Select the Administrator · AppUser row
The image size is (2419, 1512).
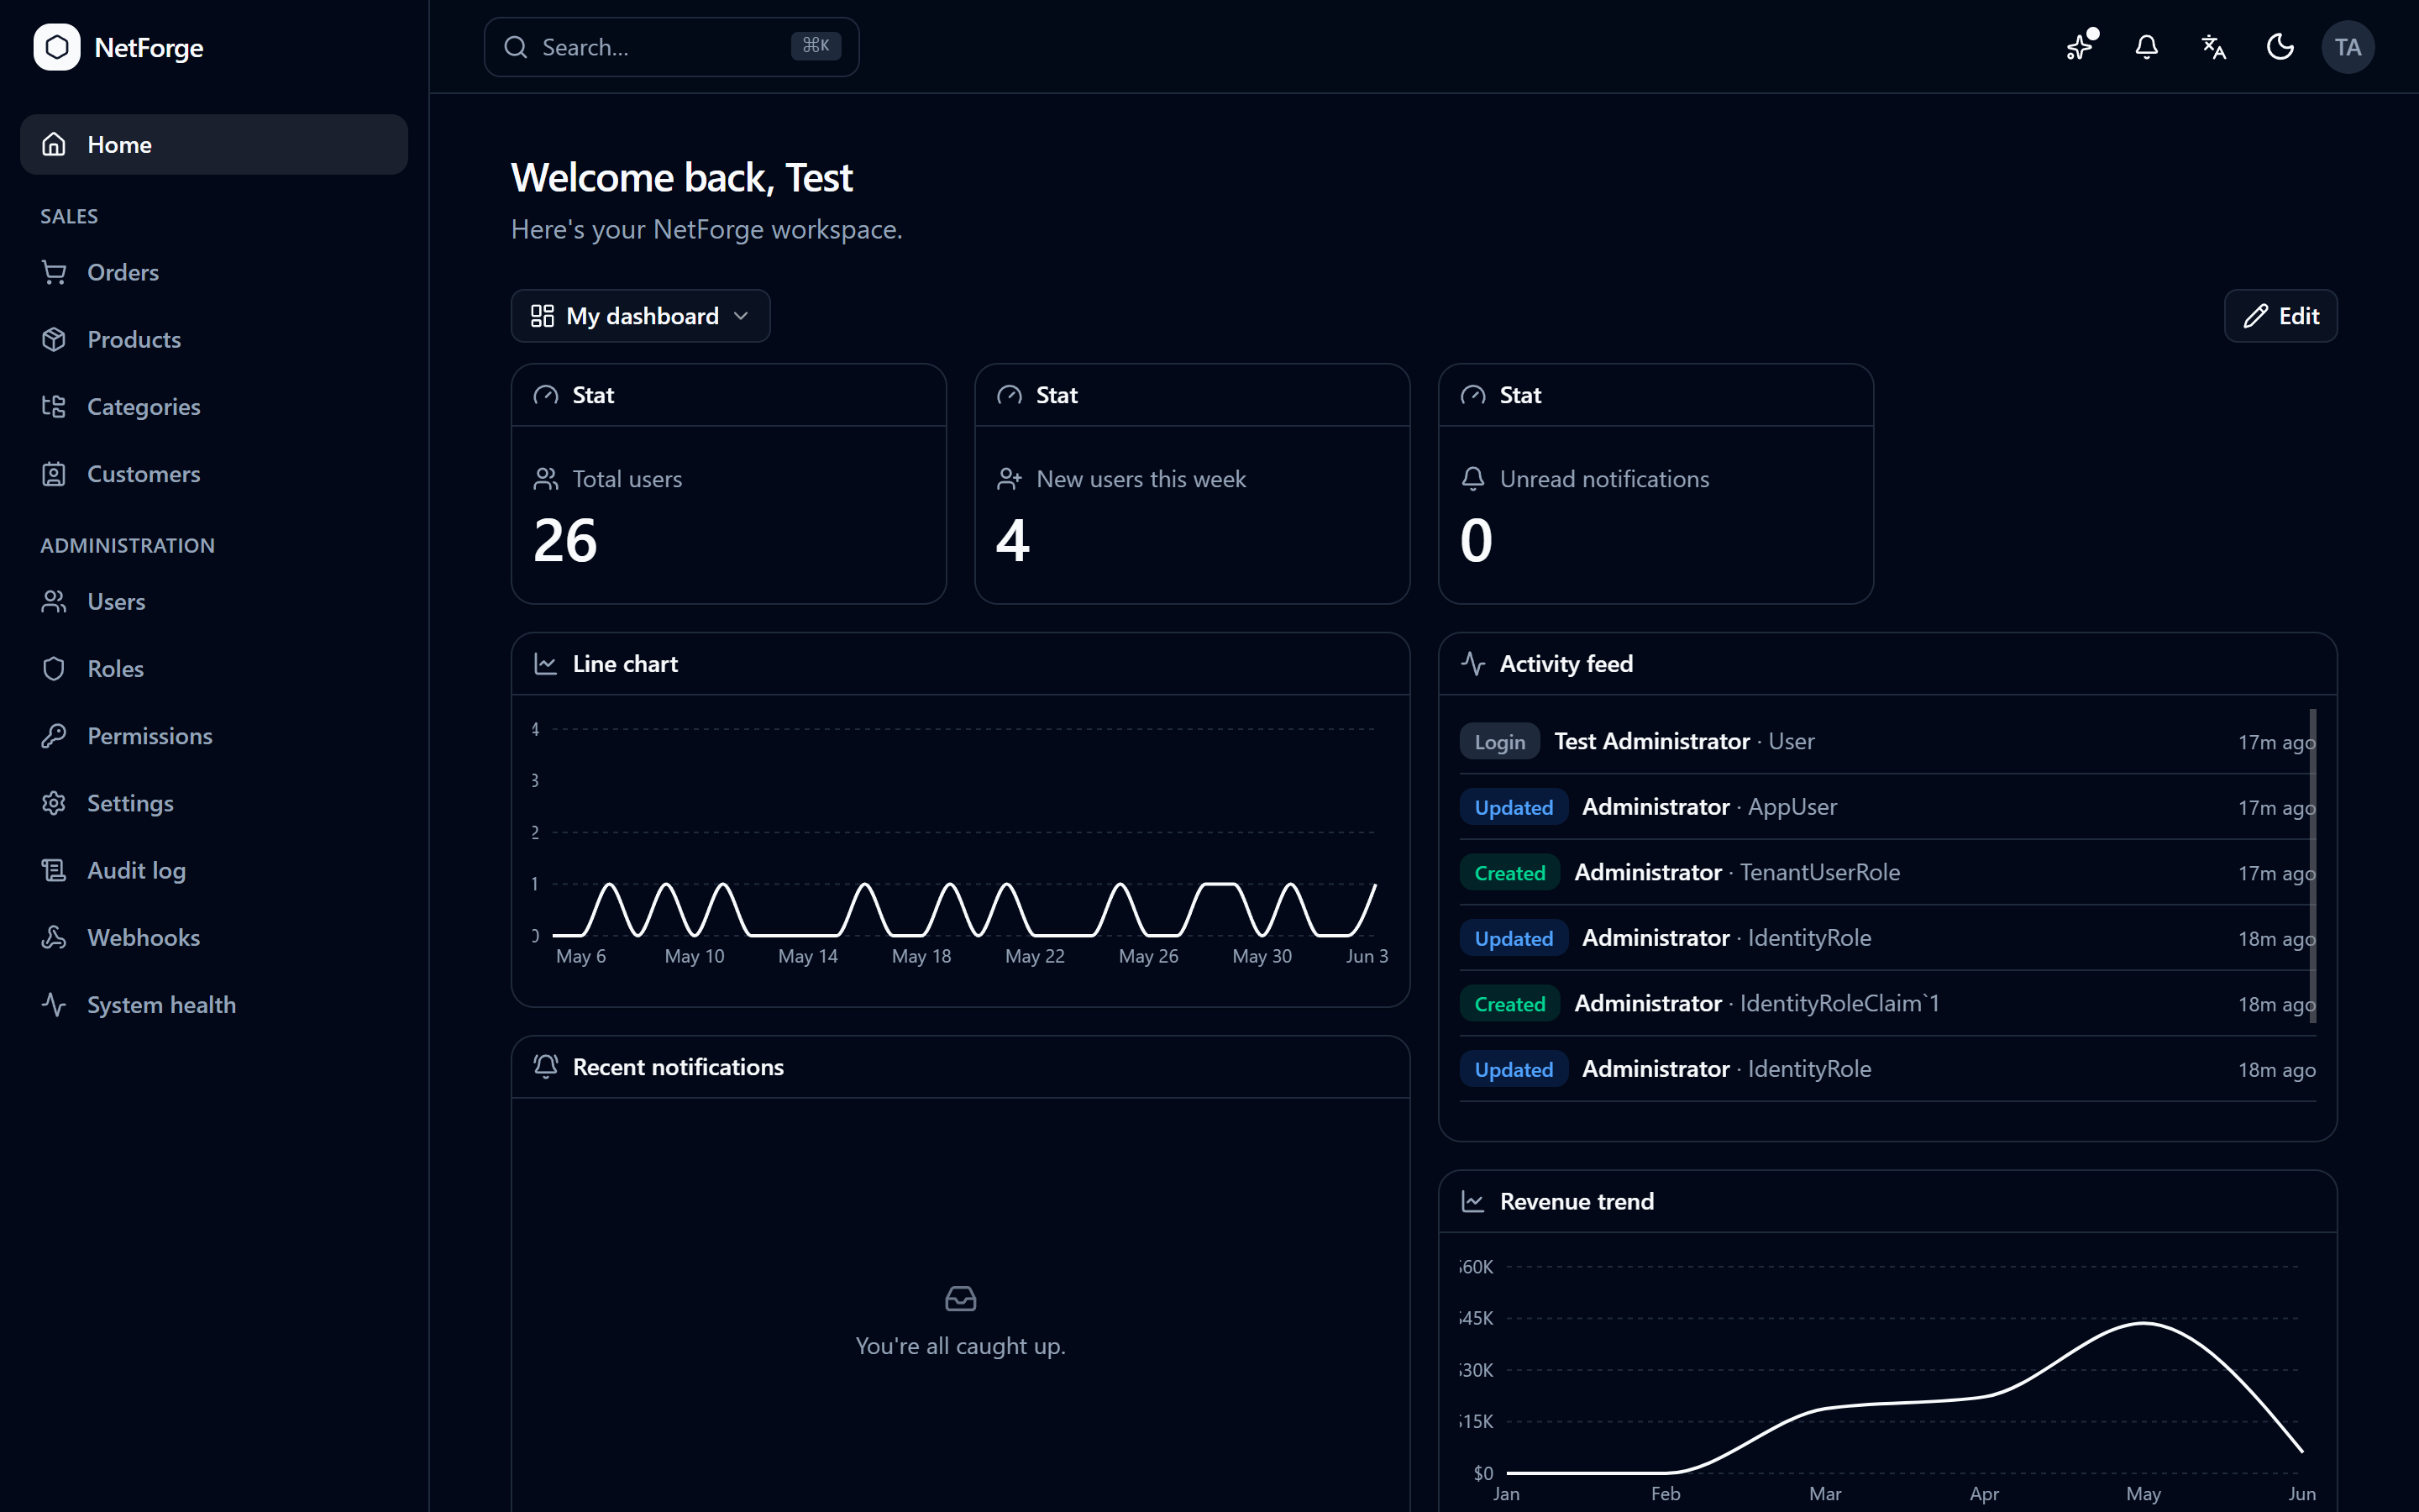click(1887, 807)
